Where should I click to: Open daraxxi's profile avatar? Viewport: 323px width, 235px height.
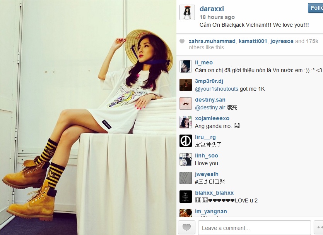pos(187,12)
